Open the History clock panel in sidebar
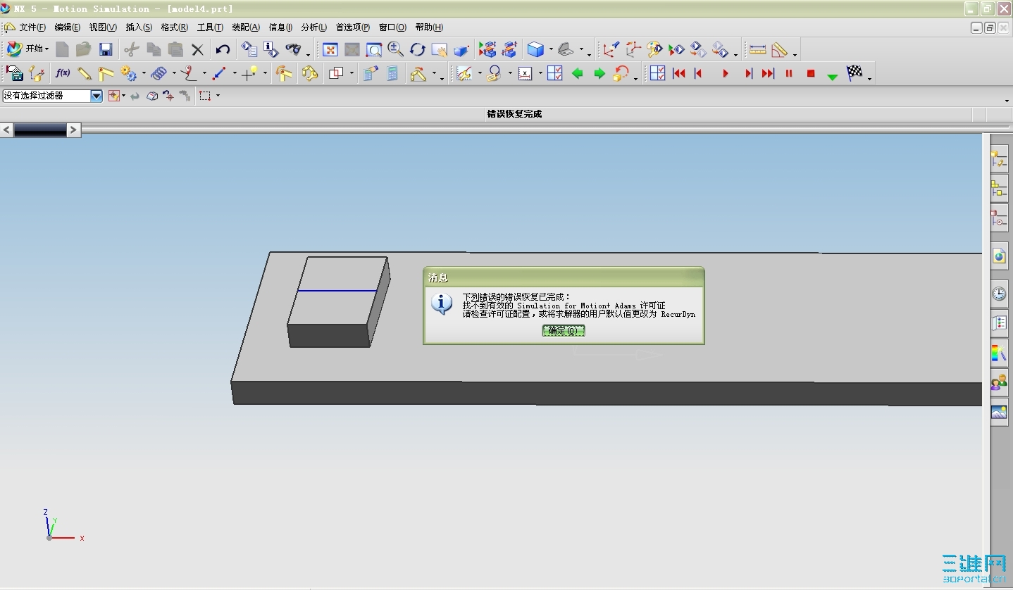The width and height of the screenshot is (1013, 590). pyautogui.click(x=999, y=294)
